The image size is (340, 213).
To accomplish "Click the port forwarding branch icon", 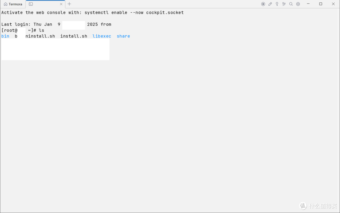I will [284, 4].
